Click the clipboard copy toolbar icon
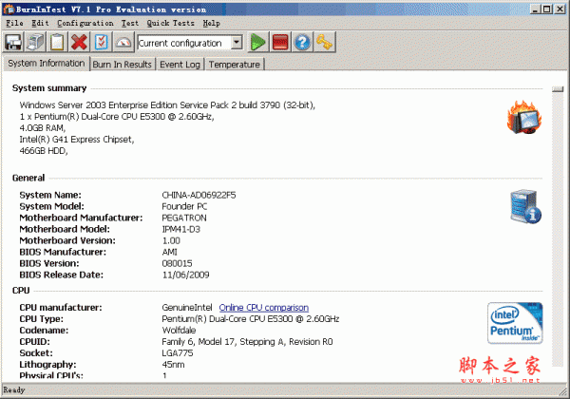This screenshot has width=570, height=399. pyautogui.click(x=57, y=42)
